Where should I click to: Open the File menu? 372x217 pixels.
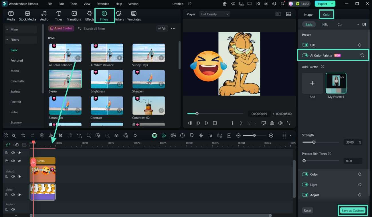(x=50, y=4)
